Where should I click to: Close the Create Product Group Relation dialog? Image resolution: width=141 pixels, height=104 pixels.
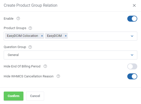(134, 5)
